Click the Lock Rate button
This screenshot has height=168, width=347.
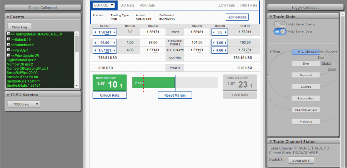coord(240,95)
